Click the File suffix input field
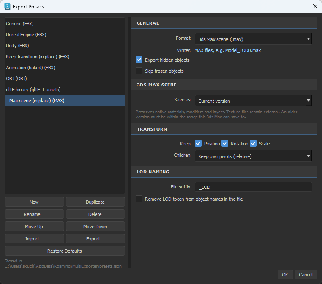Image resolution: width=322 pixels, height=284 pixels. 253,187
